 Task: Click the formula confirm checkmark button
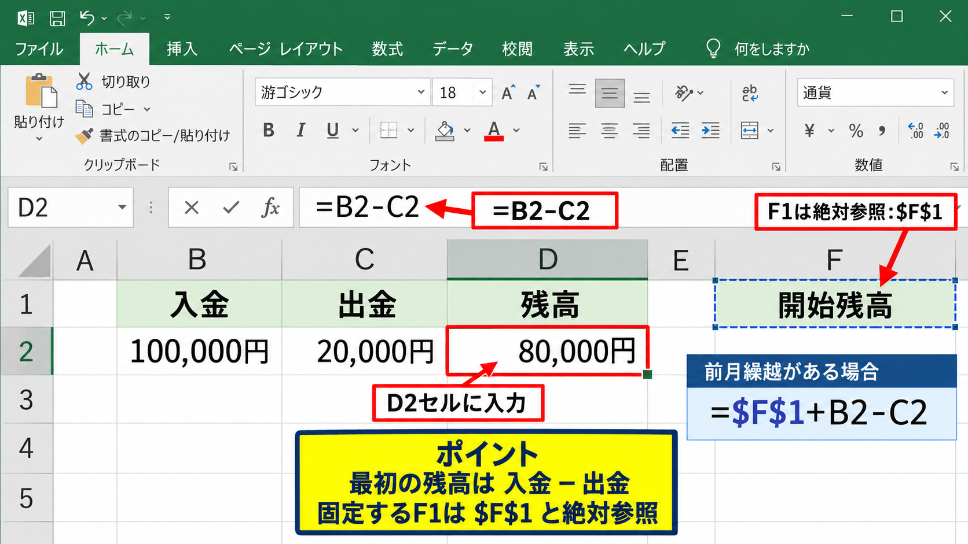tap(231, 207)
